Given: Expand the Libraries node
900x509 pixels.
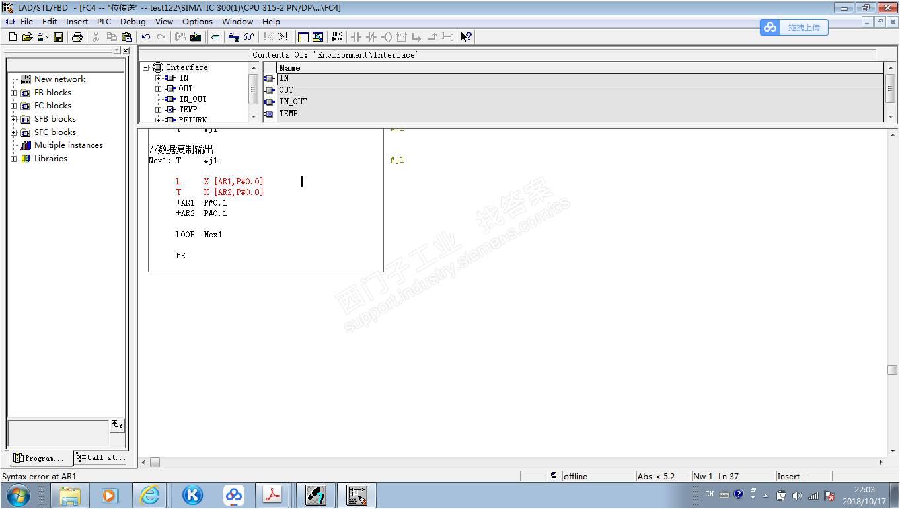Looking at the screenshot, I should pos(14,159).
